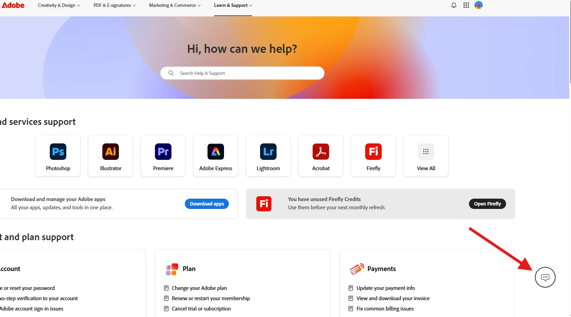Open Fix common billing issues
The image size is (571, 317).
pyautogui.click(x=385, y=309)
